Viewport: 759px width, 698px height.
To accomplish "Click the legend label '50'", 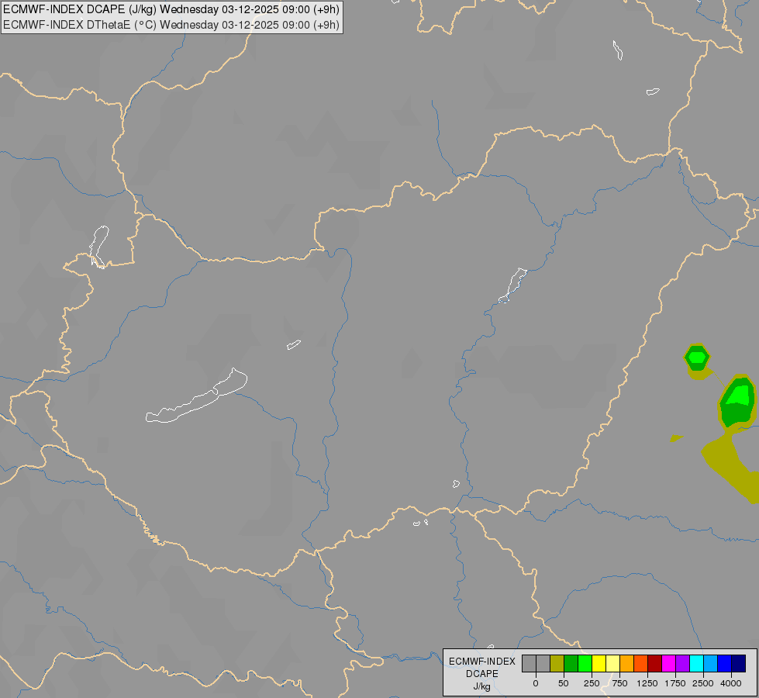I will (564, 683).
